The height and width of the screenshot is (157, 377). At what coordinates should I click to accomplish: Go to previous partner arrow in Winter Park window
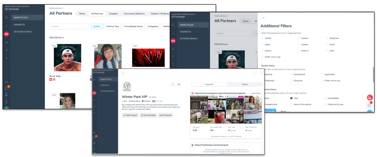pos(254,73)
